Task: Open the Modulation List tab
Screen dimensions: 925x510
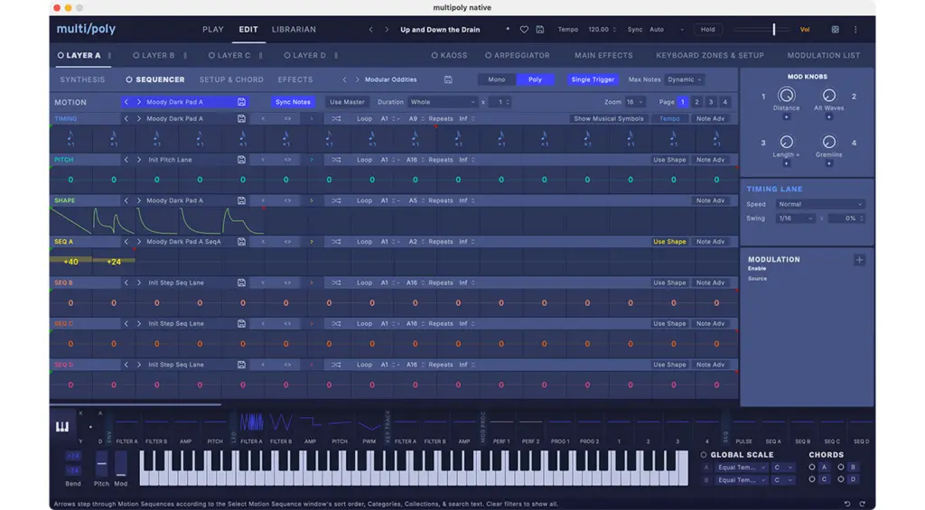Action: tap(824, 55)
